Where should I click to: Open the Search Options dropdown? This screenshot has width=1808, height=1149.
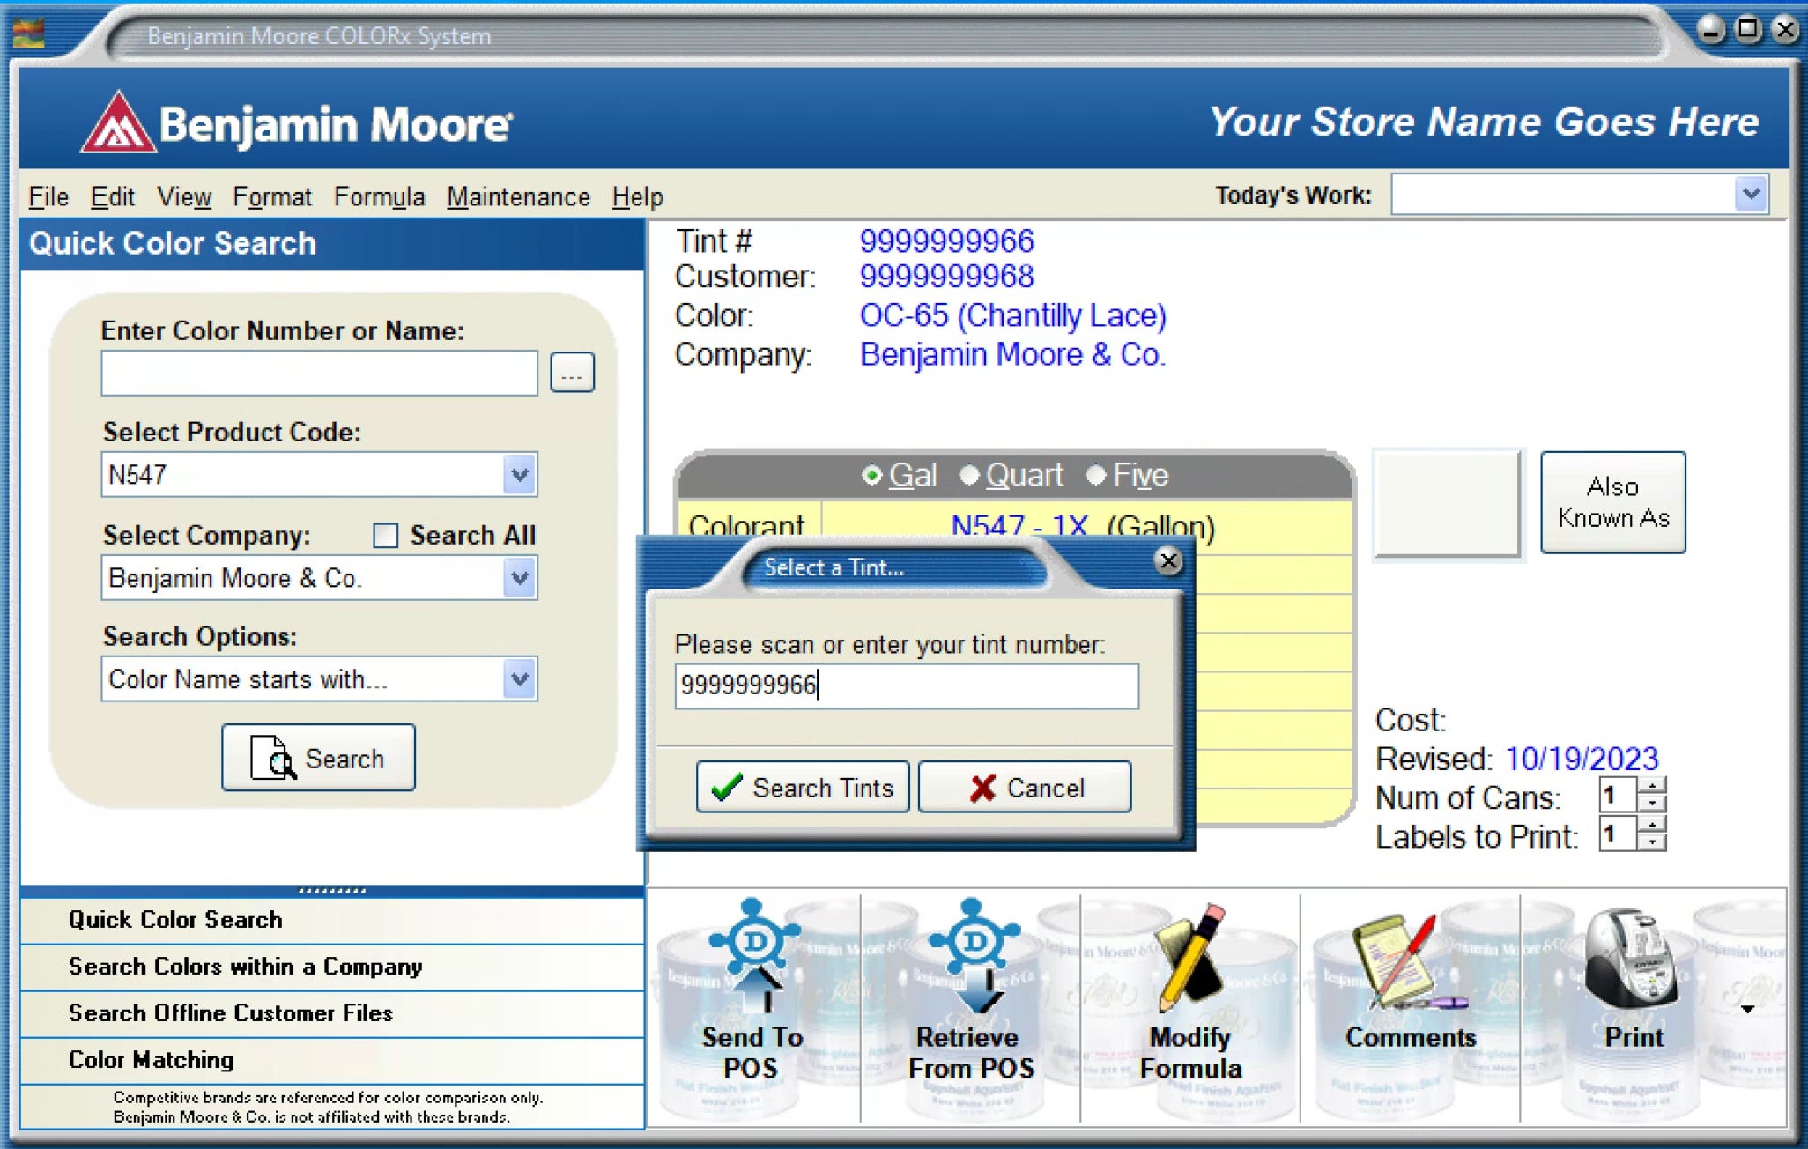pos(518,678)
